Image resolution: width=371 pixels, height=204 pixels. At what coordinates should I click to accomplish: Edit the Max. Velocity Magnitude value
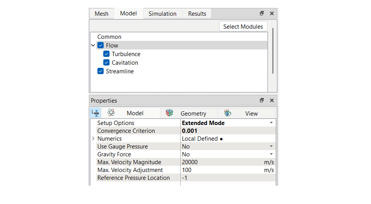(228, 162)
